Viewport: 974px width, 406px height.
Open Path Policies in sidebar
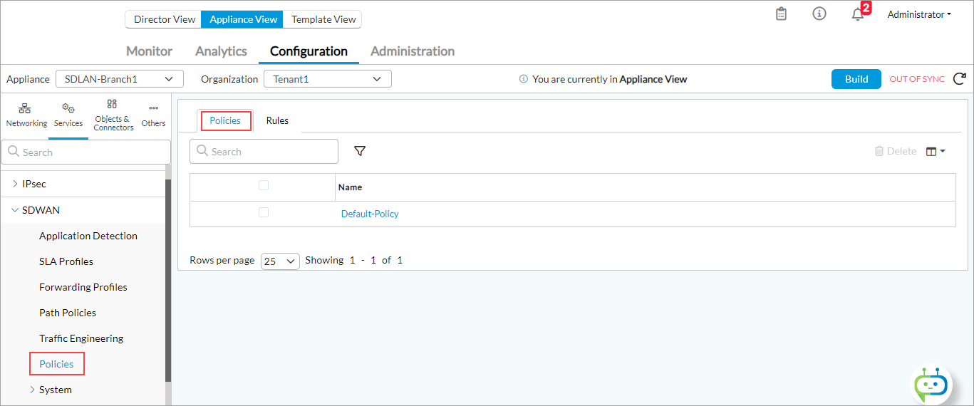point(68,313)
